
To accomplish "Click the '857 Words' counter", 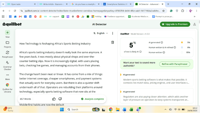I will (x=25, y=99).
